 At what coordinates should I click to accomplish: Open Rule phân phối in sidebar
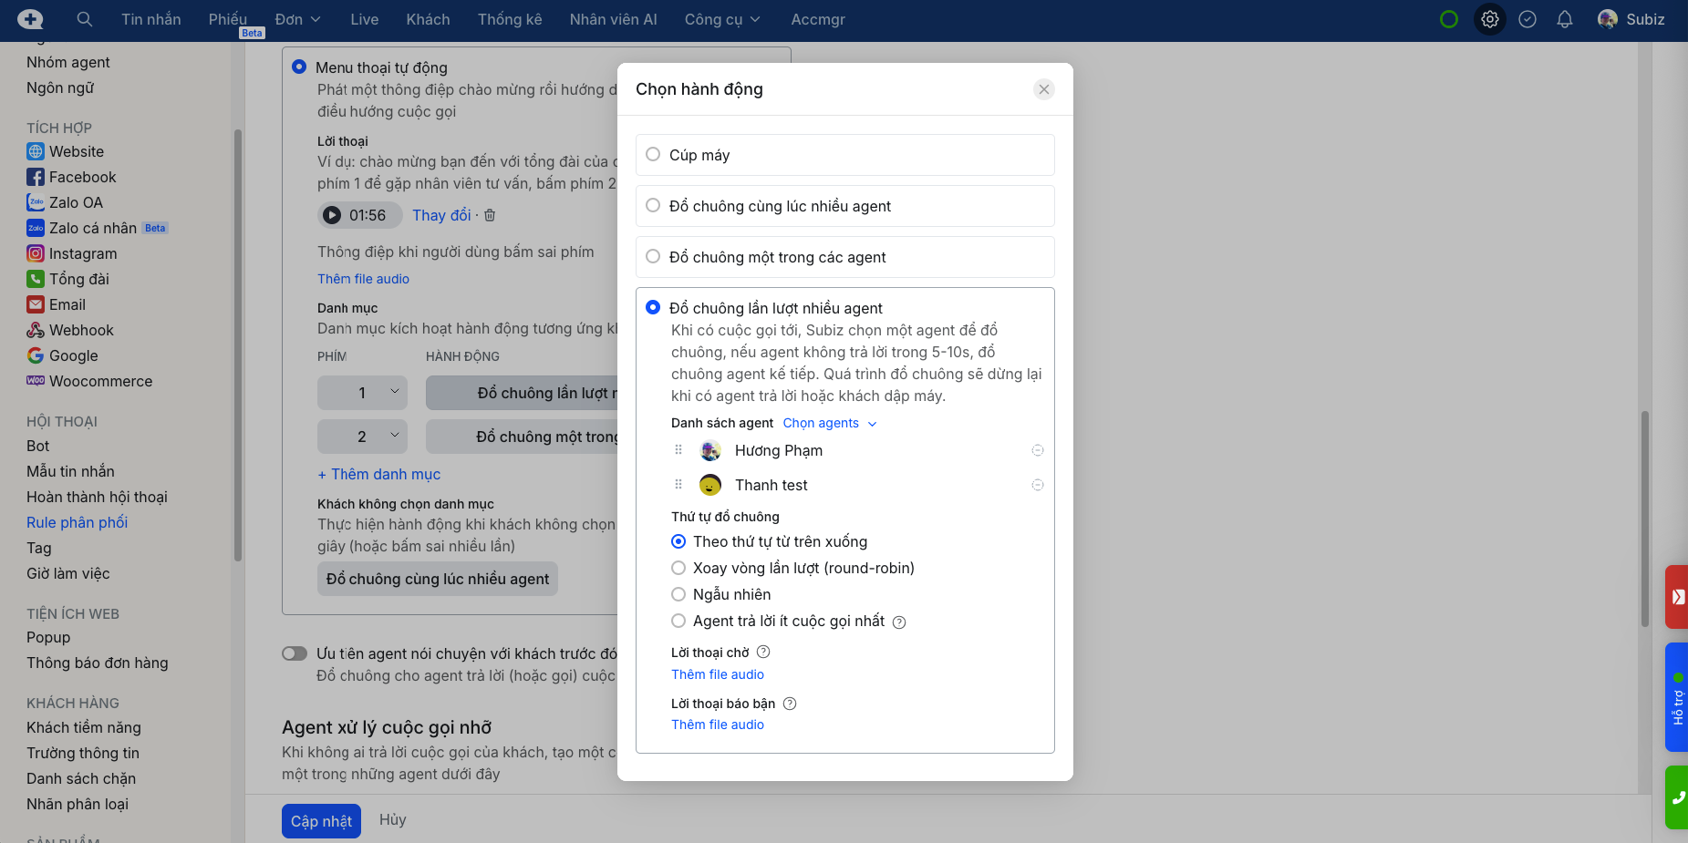78,522
